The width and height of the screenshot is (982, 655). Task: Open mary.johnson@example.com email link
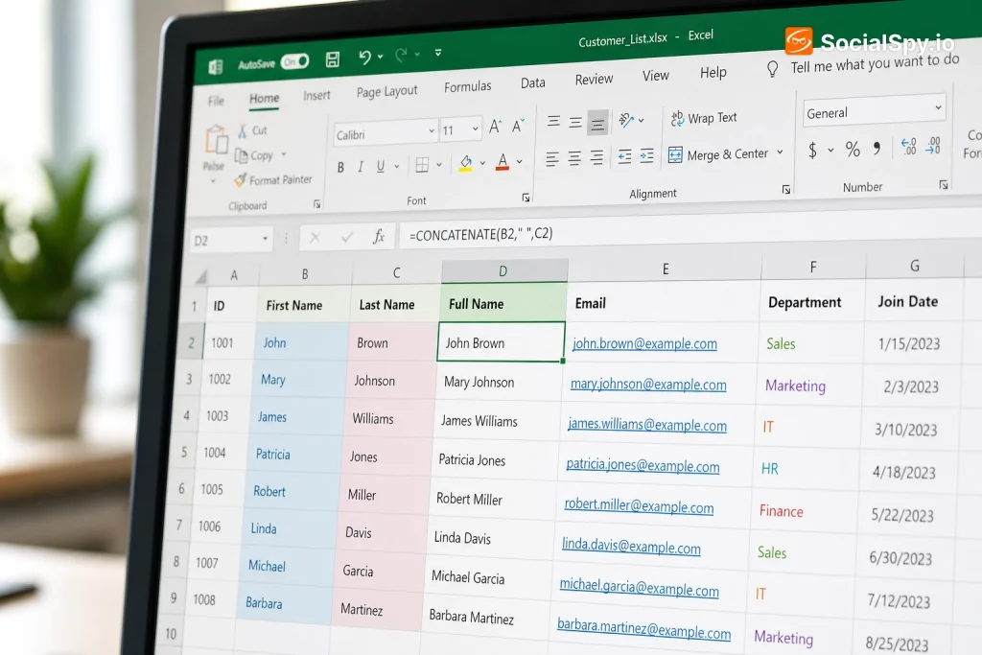648,384
